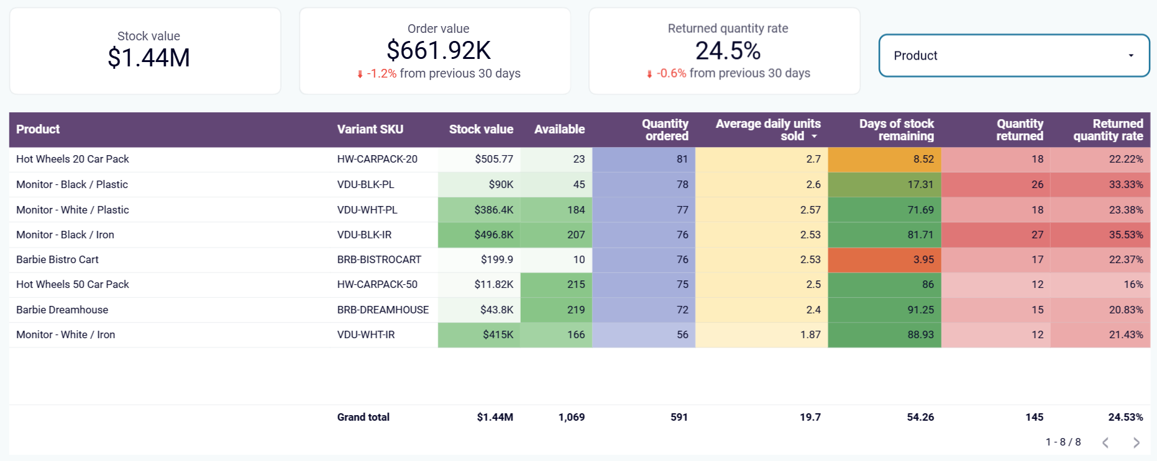Click SKU BRB-DREAMHOUSE
Viewport: 1157px width, 461px height.
click(383, 310)
